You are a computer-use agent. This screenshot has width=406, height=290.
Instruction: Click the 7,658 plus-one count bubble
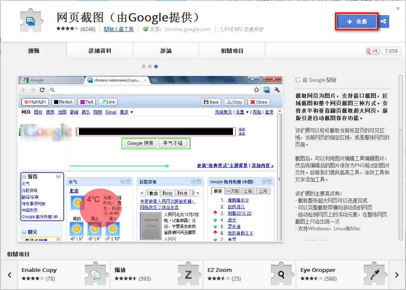point(391,51)
